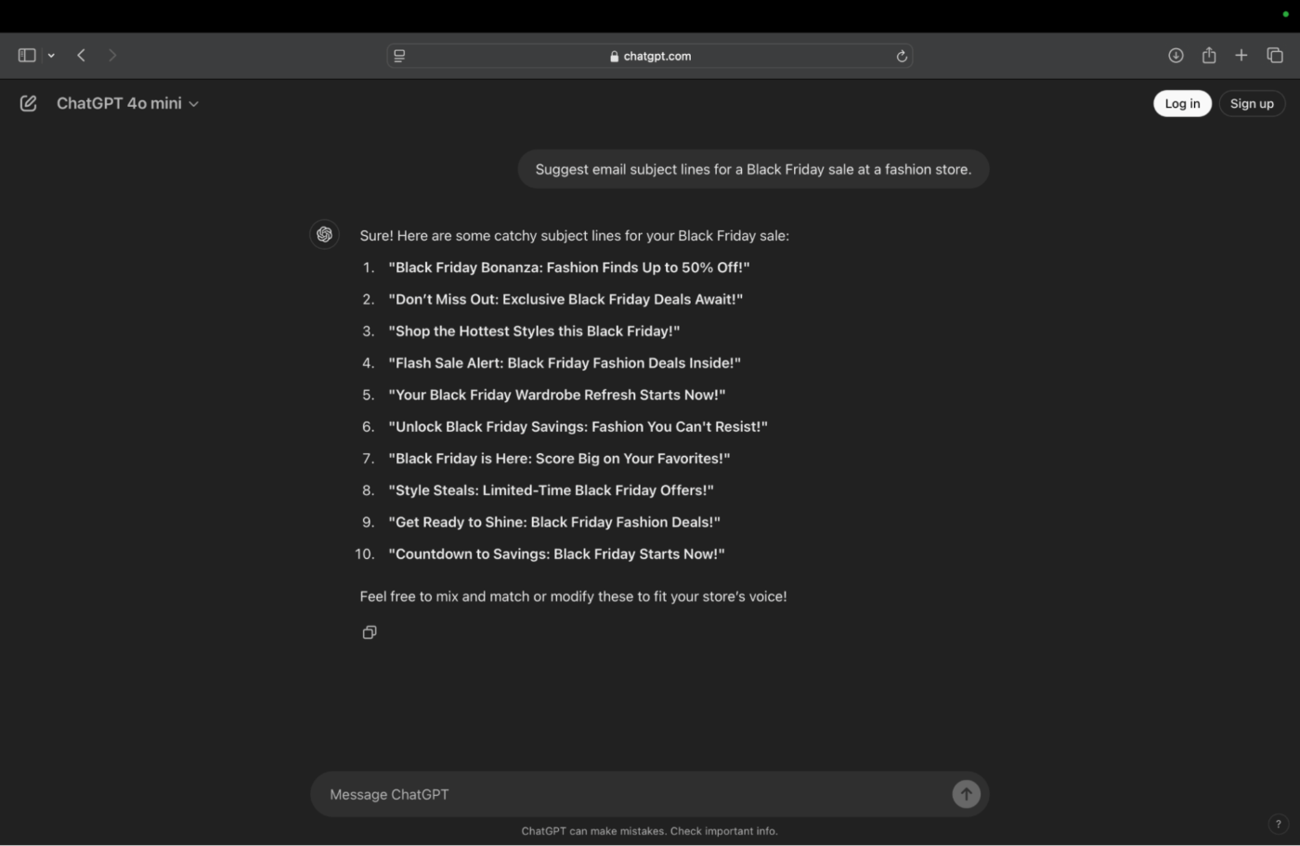Screen dimensions: 1300x846
Task: Go forward to next page
Action: click(112, 56)
